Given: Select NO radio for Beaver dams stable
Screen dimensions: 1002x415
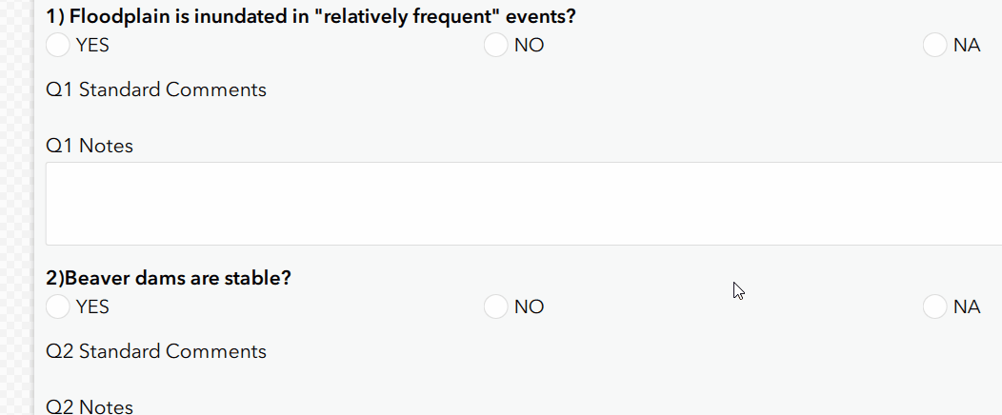Looking at the screenshot, I should click(x=495, y=306).
